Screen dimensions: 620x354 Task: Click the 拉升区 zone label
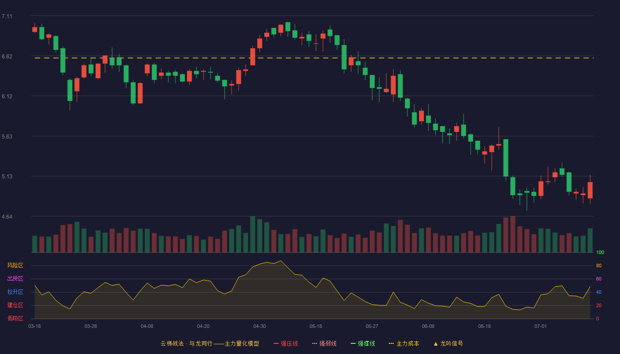pos(15,292)
